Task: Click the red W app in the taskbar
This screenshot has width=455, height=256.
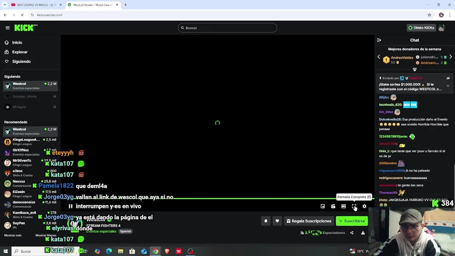Action: [x=178, y=251]
